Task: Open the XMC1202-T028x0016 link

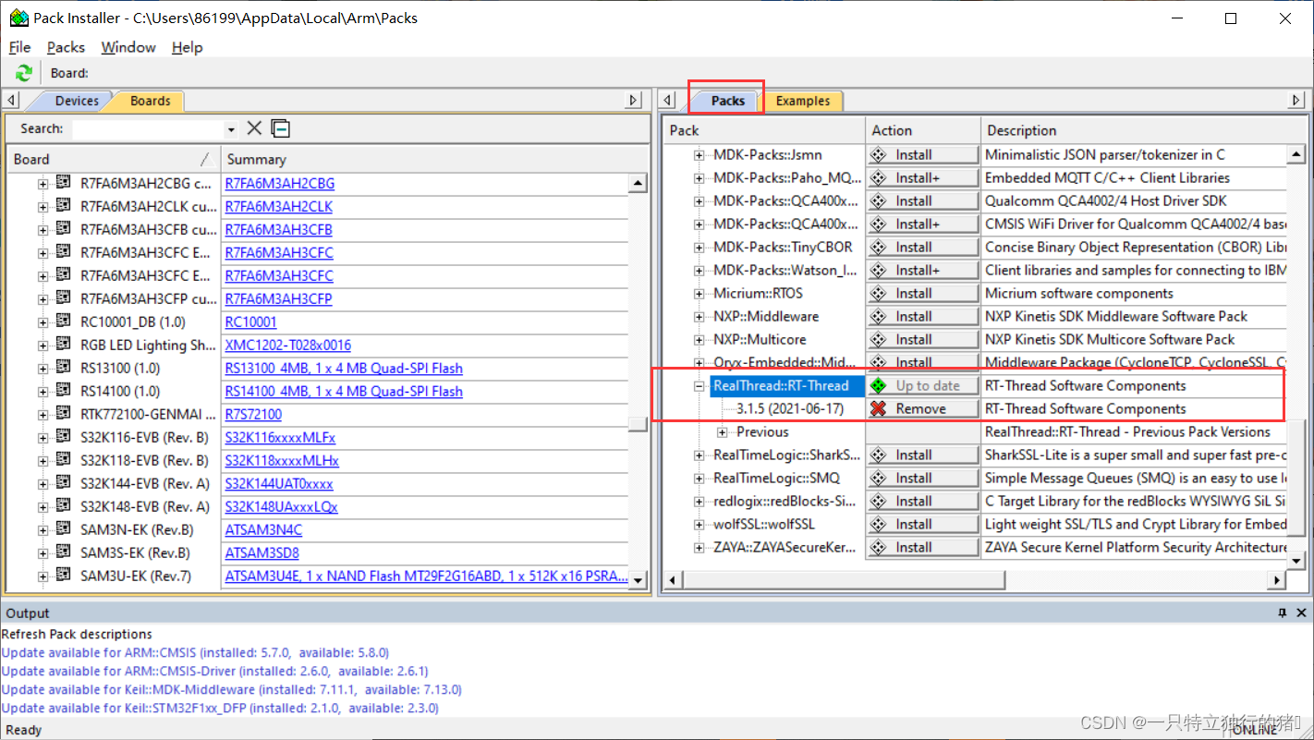Action: 288,345
